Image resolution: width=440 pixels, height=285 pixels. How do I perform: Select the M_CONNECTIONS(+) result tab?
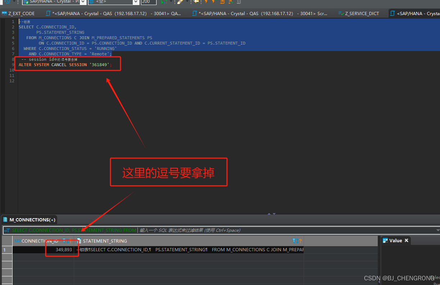(29, 220)
